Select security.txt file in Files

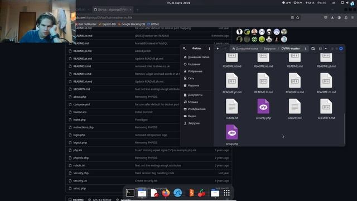click(x=295, y=109)
